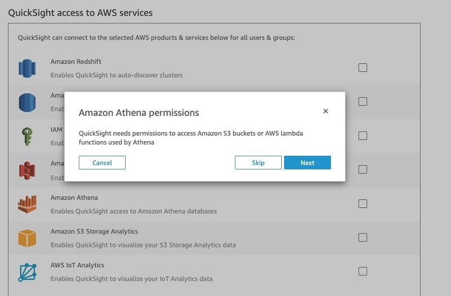Select the IAM row checkbox

pyautogui.click(x=362, y=136)
